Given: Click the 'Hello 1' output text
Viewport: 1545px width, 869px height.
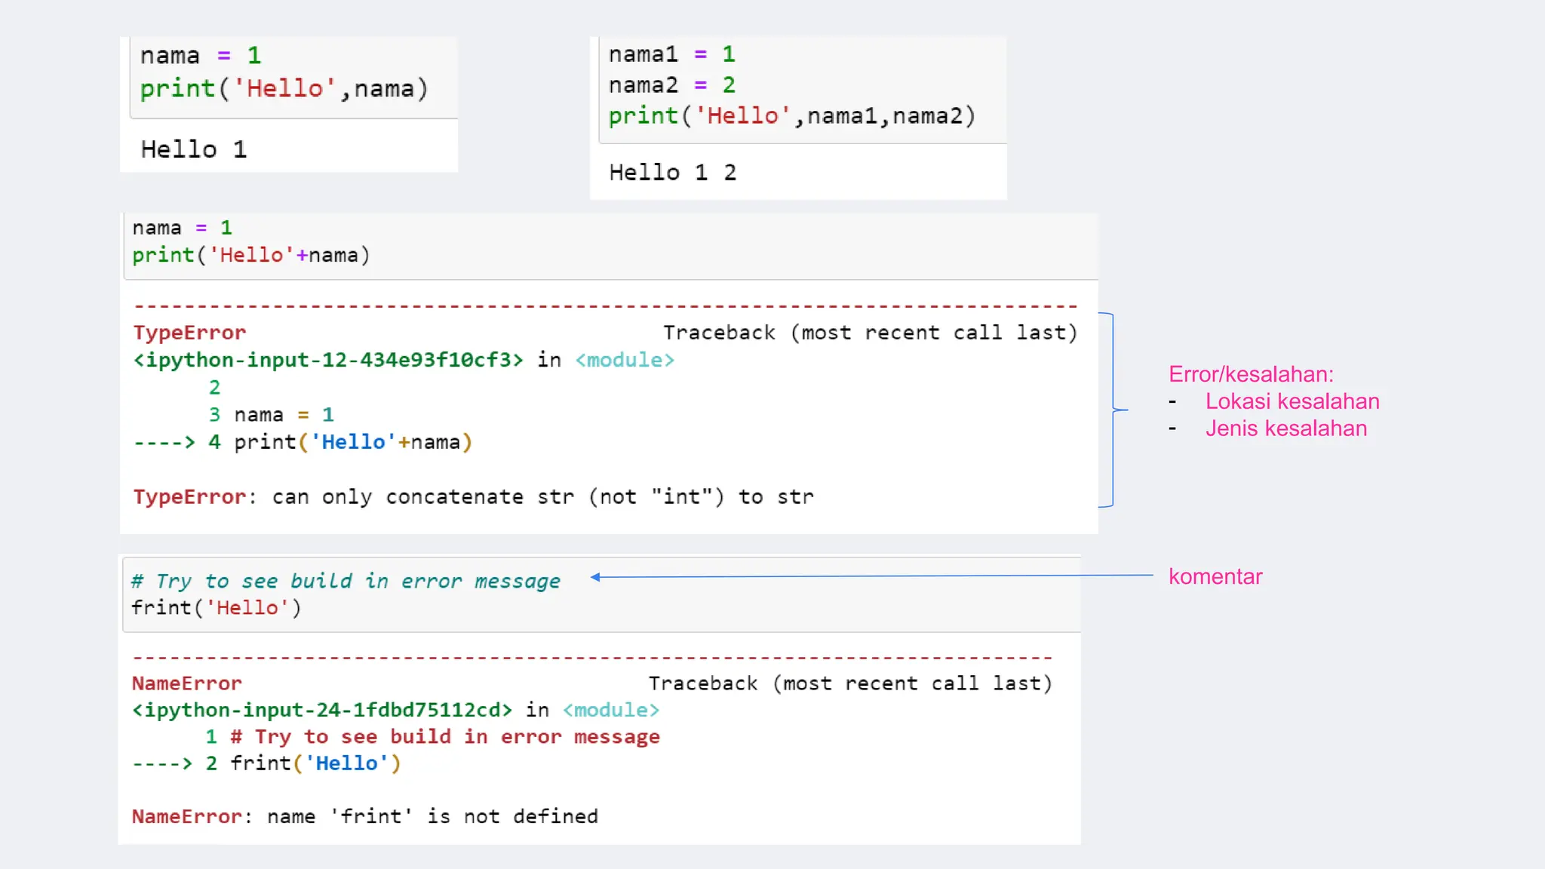Looking at the screenshot, I should click(x=194, y=149).
